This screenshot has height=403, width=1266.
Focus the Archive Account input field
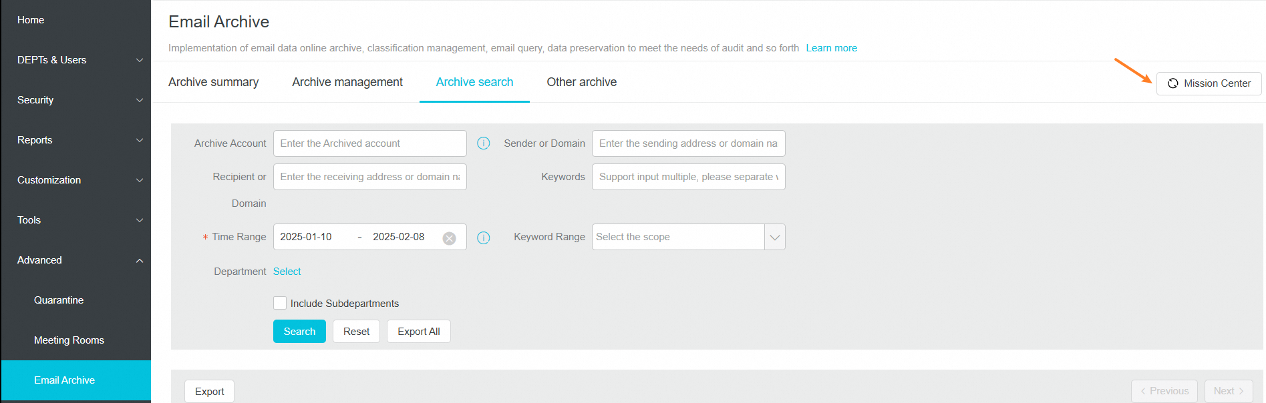pos(369,143)
